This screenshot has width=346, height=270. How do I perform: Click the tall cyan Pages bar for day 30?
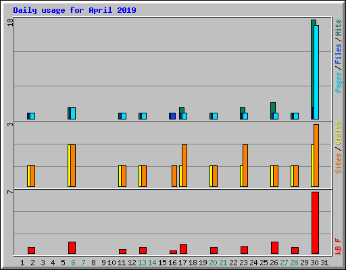[x=316, y=72]
